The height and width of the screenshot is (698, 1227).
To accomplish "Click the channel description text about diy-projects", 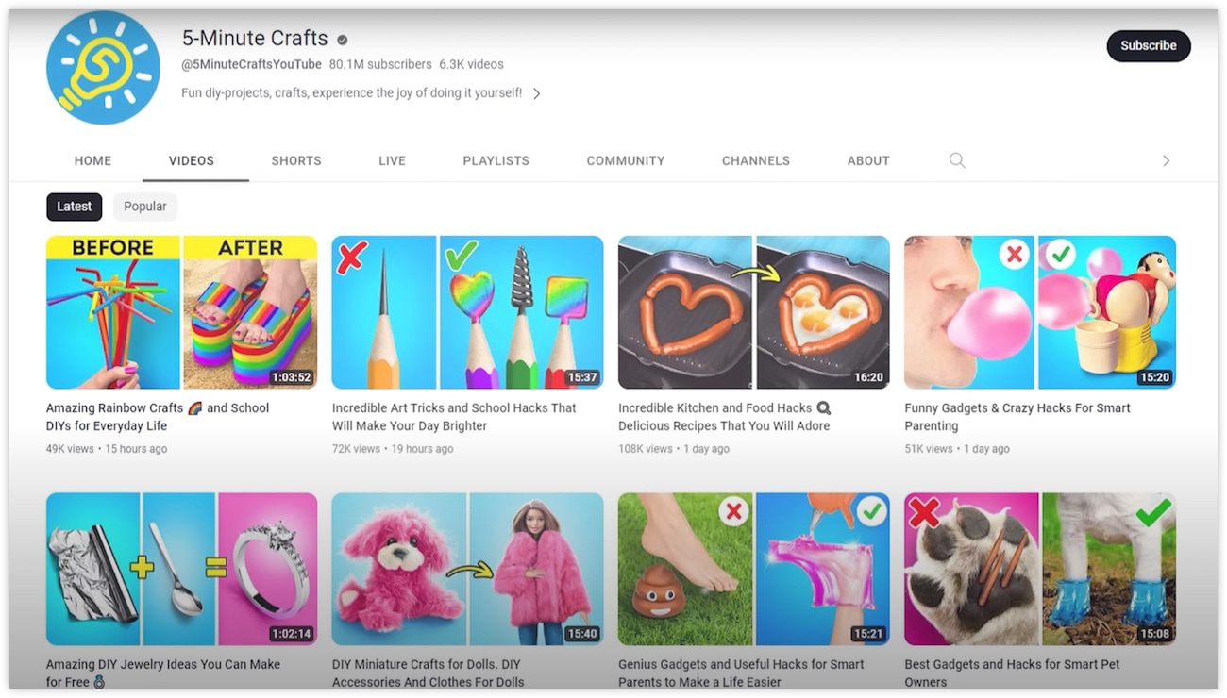I will [x=351, y=93].
